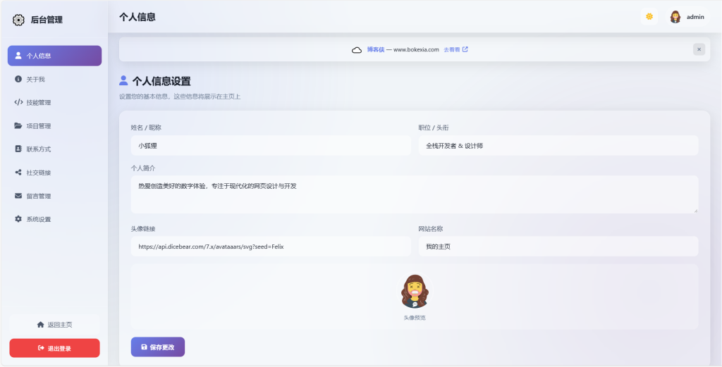
Task: Click the 设置您的基本信息 description text
Action: 180,97
